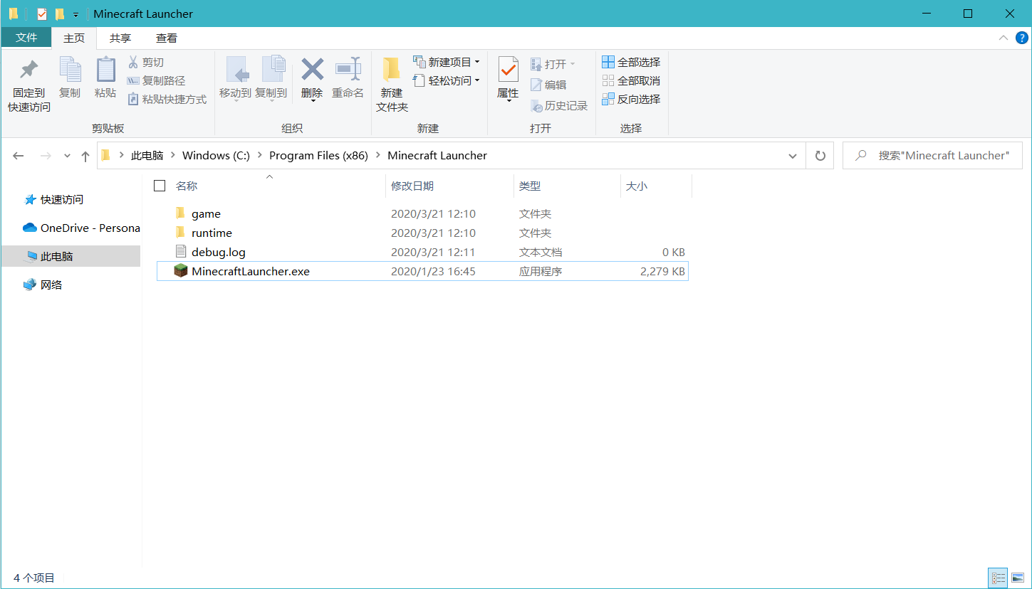Screen dimensions: 1032x589
Task: Click the Copy (复制) icon
Action: (70, 80)
